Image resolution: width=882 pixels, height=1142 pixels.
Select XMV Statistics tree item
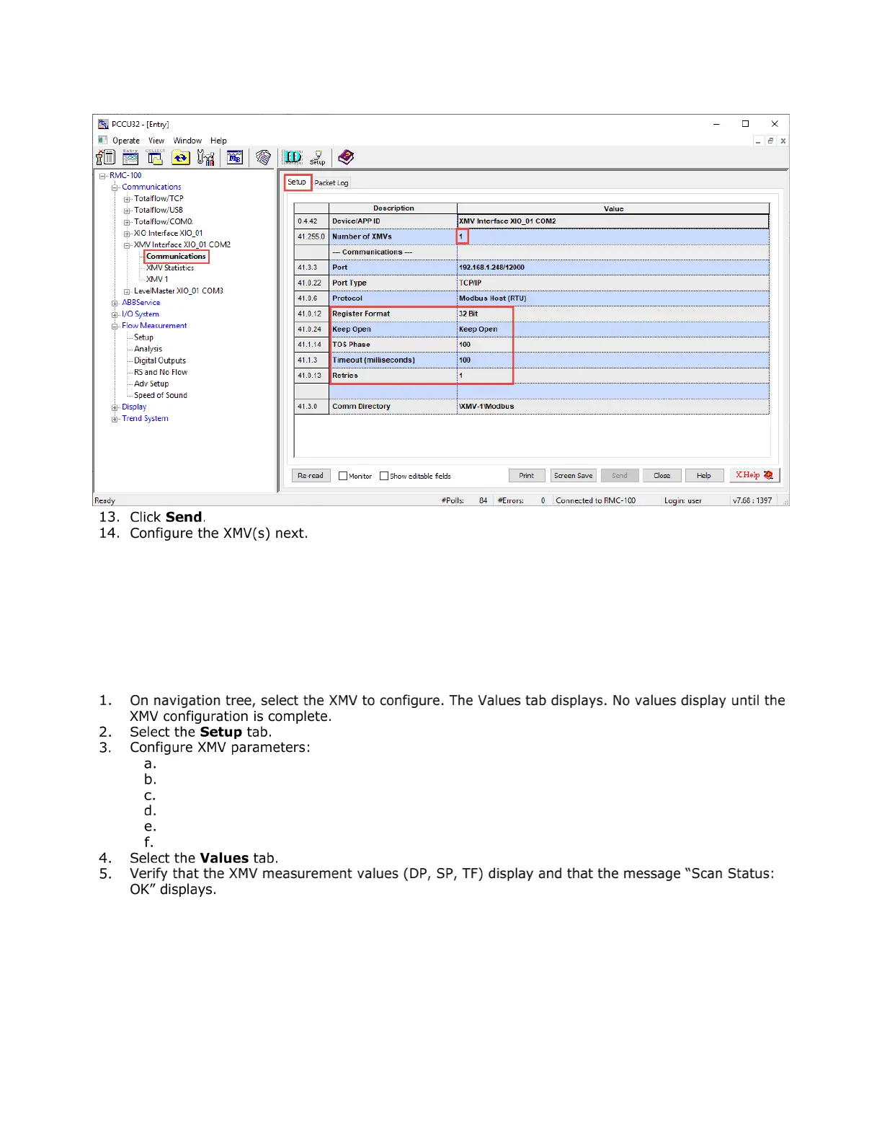(x=170, y=267)
